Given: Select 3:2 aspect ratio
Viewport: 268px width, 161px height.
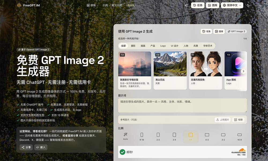Looking at the screenshot, I should click(223, 137).
